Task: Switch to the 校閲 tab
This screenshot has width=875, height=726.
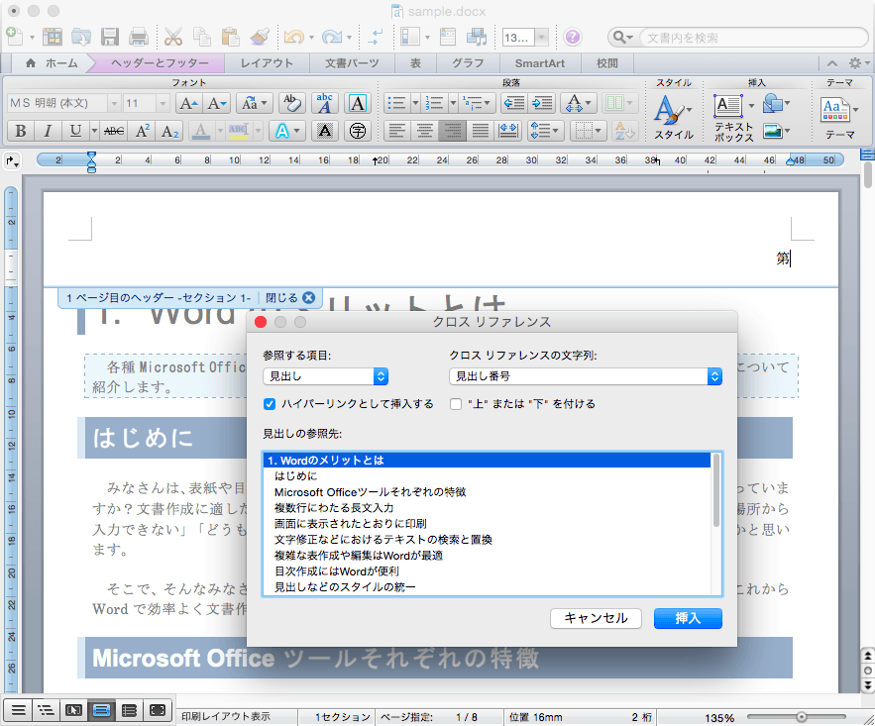Action: tap(606, 63)
